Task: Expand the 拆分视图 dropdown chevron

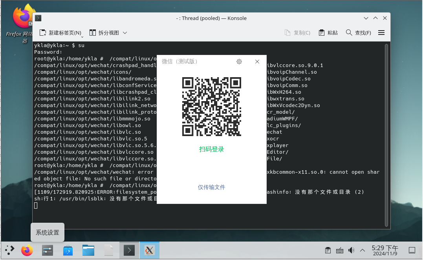Action: click(125, 33)
